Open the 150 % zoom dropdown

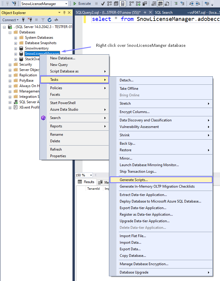click(91, 175)
